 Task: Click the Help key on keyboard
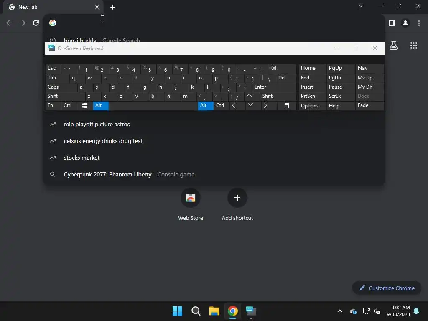(x=341, y=106)
